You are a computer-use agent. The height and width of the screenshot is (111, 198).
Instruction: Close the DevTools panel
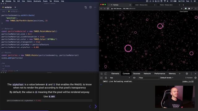tap(196, 74)
